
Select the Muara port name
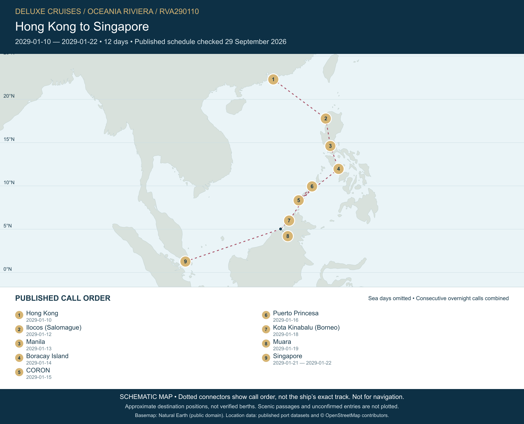point(282,342)
